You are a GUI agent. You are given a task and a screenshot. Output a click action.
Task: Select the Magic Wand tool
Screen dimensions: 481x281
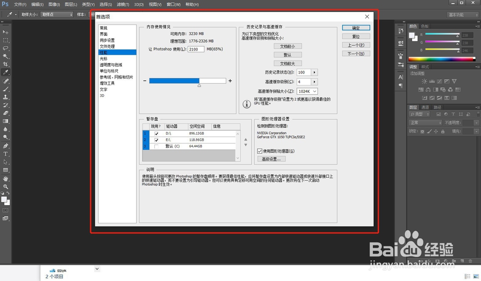(x=5, y=56)
